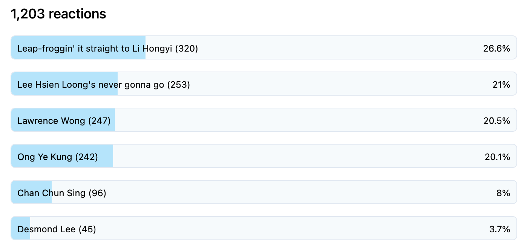Viewport: 530px width, 250px height.
Task: Click the (253) vote count text
Action: click(179, 84)
